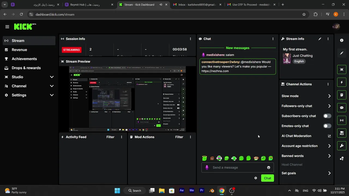Open Followers-only chat options
This screenshot has height=196, width=349.
pos(306,106)
